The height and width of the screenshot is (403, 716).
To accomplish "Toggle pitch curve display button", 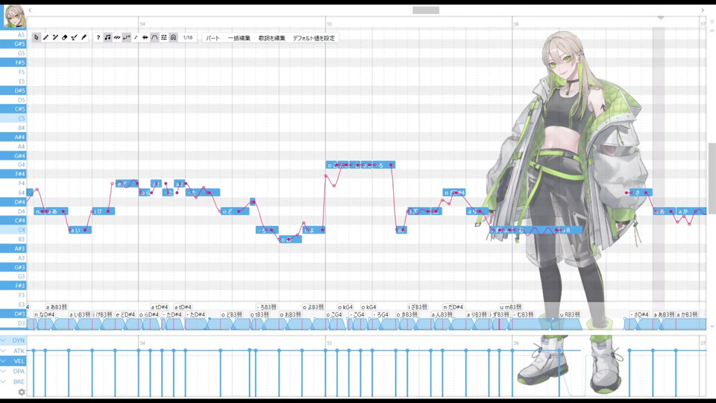I will [127, 37].
